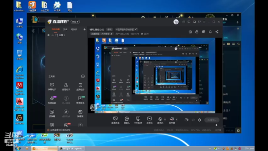
Task: Open the 榜单助手 ranking assistant tool
Action: tap(80, 100)
